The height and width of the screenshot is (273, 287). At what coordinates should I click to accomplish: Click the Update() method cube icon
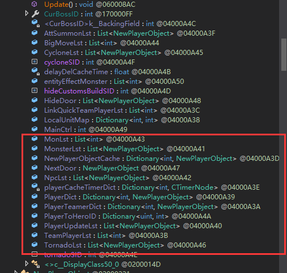tap(35, 4)
